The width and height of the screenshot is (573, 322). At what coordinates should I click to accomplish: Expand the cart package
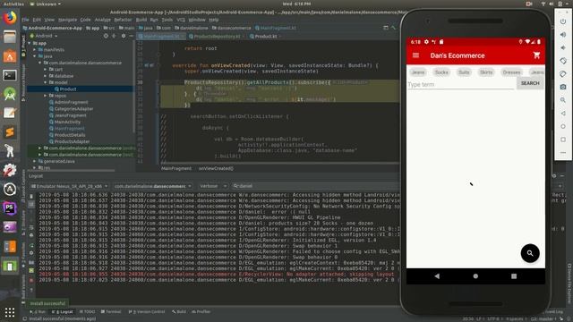[x=46, y=70]
